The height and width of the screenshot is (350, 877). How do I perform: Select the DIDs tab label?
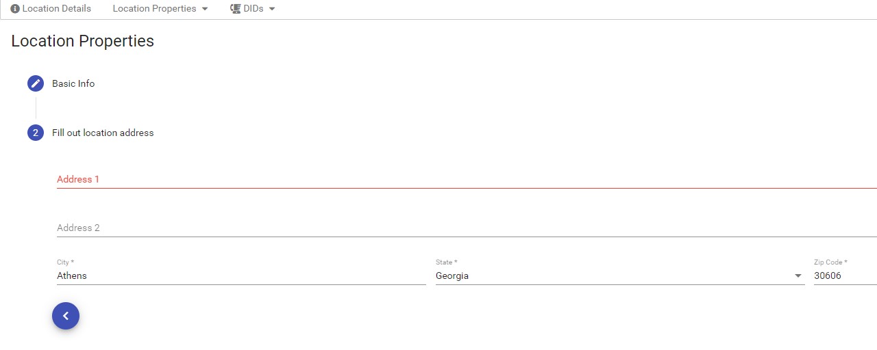click(254, 9)
